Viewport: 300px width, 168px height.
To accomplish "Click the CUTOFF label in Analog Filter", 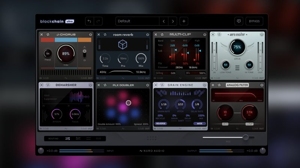I will coord(249,124).
